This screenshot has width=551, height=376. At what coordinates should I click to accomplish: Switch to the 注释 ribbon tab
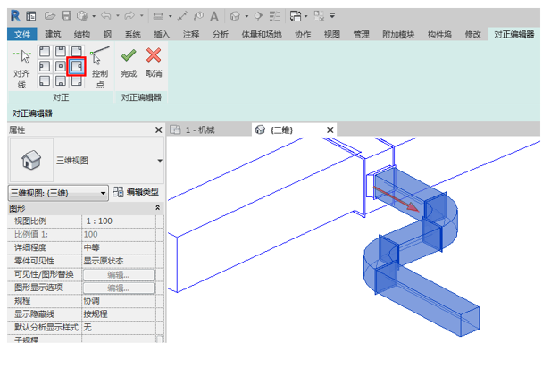click(x=191, y=34)
